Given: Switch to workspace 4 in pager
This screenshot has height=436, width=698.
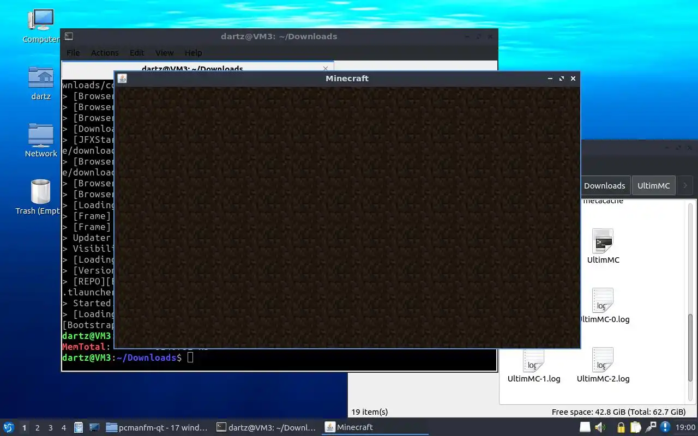Looking at the screenshot, I should [64, 428].
